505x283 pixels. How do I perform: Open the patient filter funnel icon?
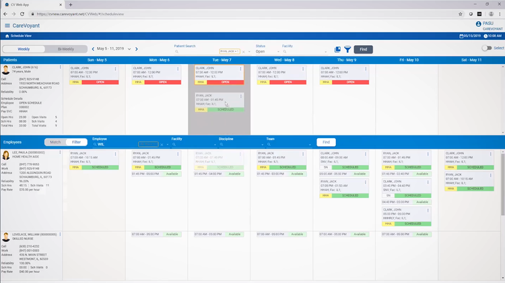point(347,49)
